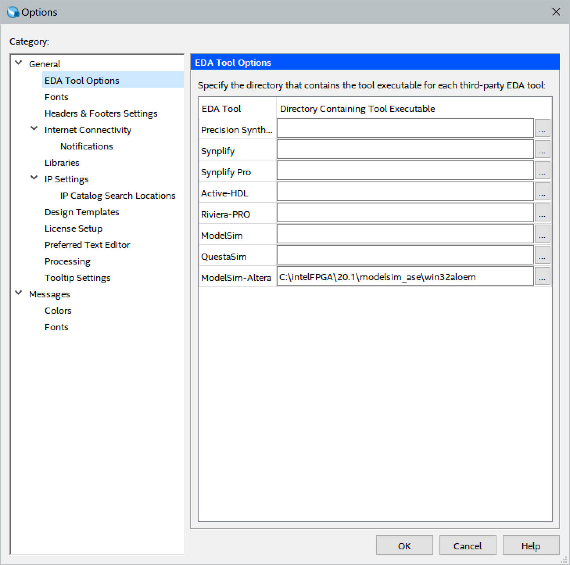This screenshot has height=565, width=570.
Task: Click the QuestaSim row label
Action: pyautogui.click(x=224, y=256)
